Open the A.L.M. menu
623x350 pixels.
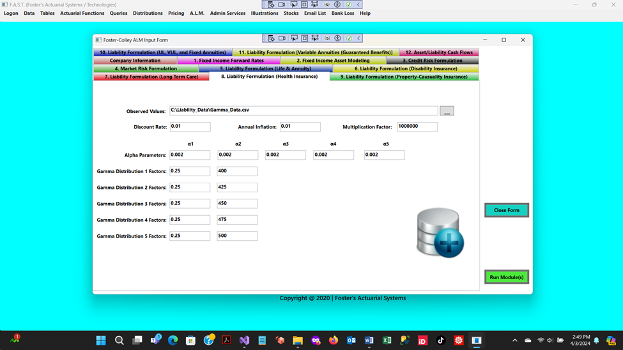197,13
